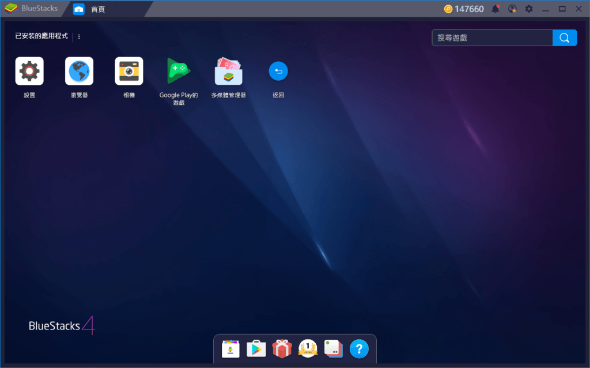Image resolution: width=590 pixels, height=368 pixels.
Task: View the rank 1 badge achievements
Action: 308,348
